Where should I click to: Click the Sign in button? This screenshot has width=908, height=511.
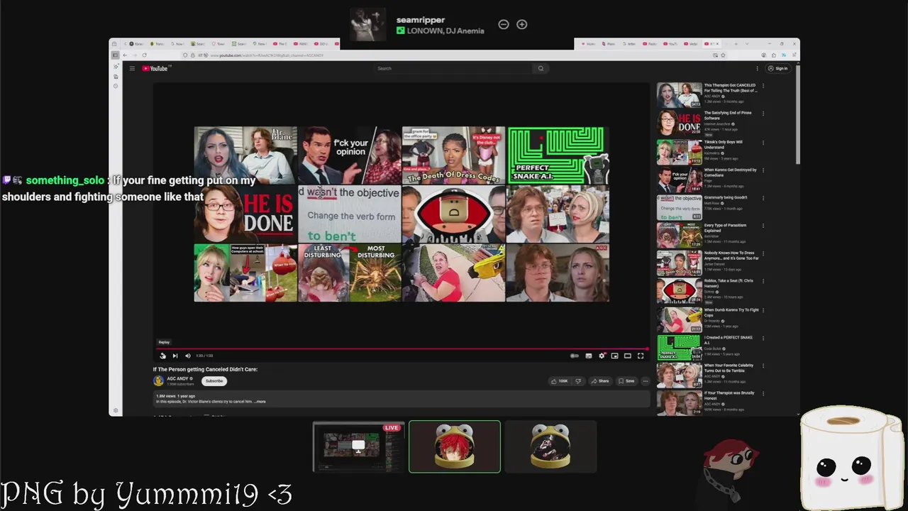click(x=778, y=68)
